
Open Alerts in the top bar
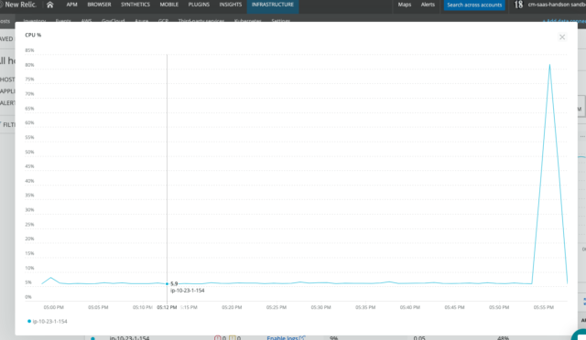click(428, 5)
